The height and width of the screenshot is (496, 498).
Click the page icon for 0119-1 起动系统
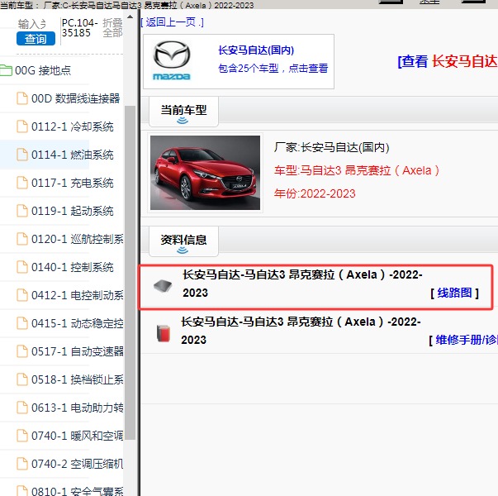[x=22, y=211]
